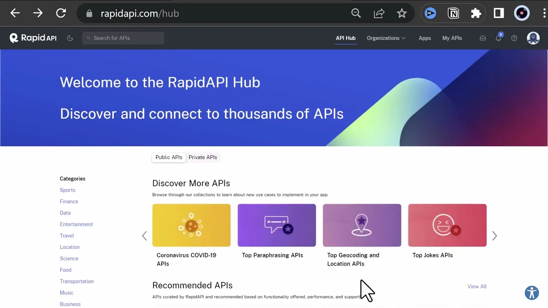The height and width of the screenshot is (308, 548).
Task: Open the Food category
Action: tap(66, 270)
